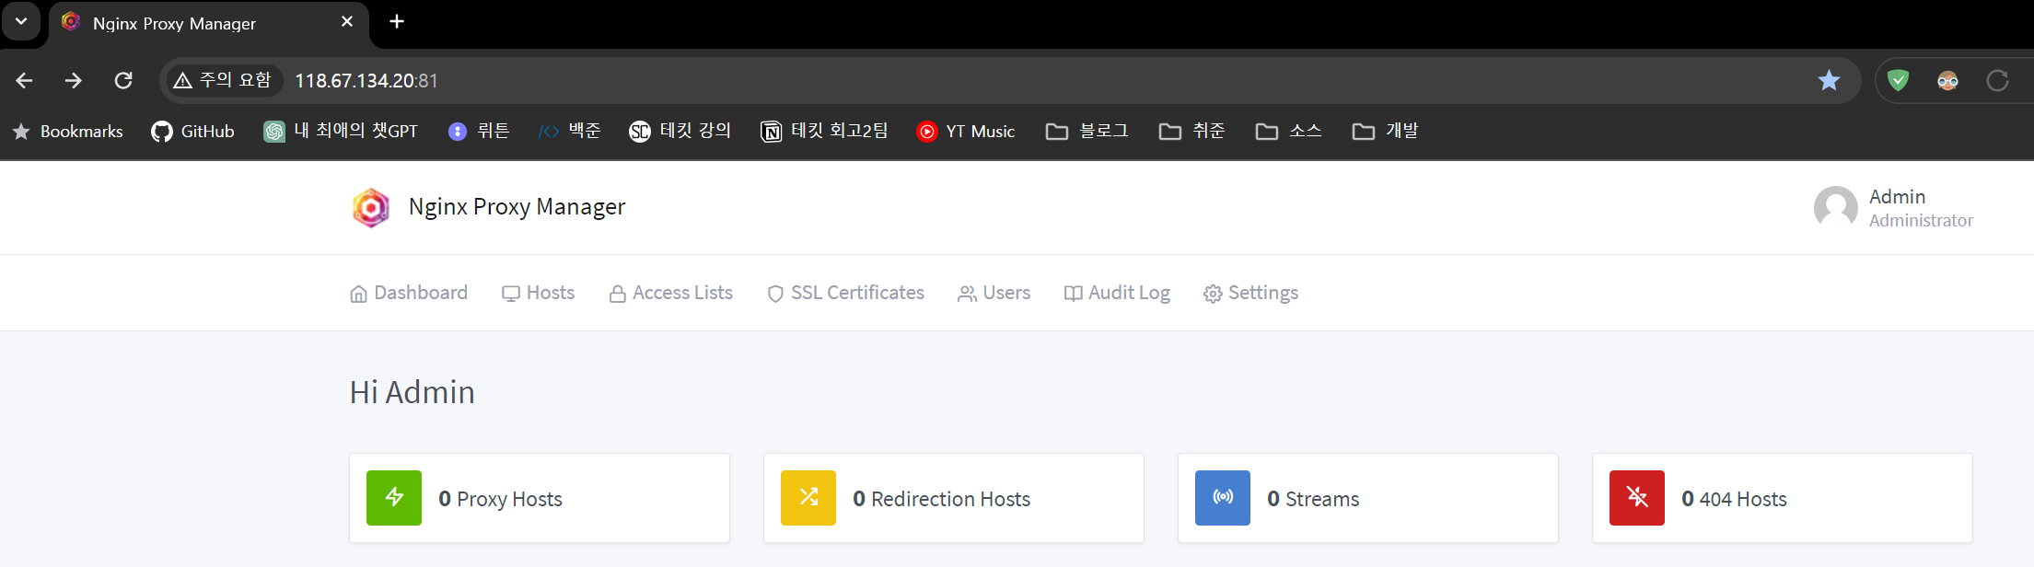
Task: Open the green shield extension icon
Action: [1898, 81]
